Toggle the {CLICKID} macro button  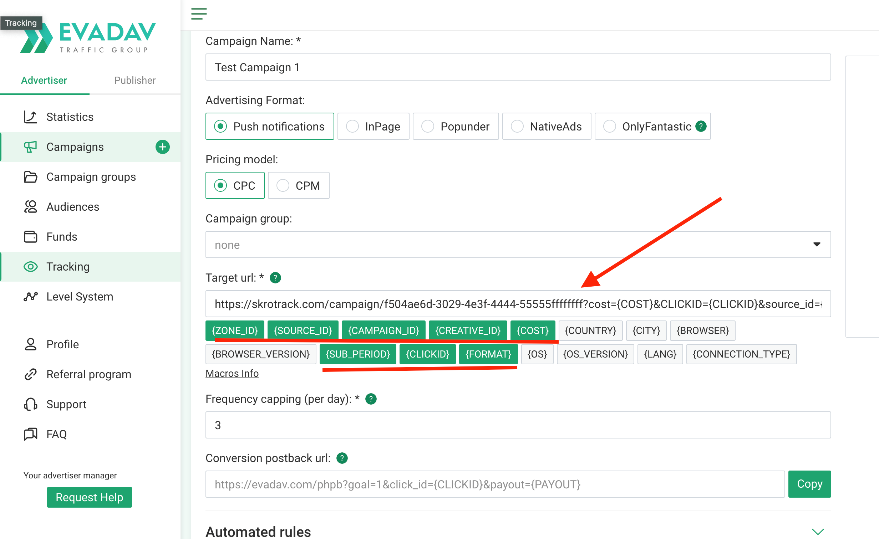(x=427, y=354)
